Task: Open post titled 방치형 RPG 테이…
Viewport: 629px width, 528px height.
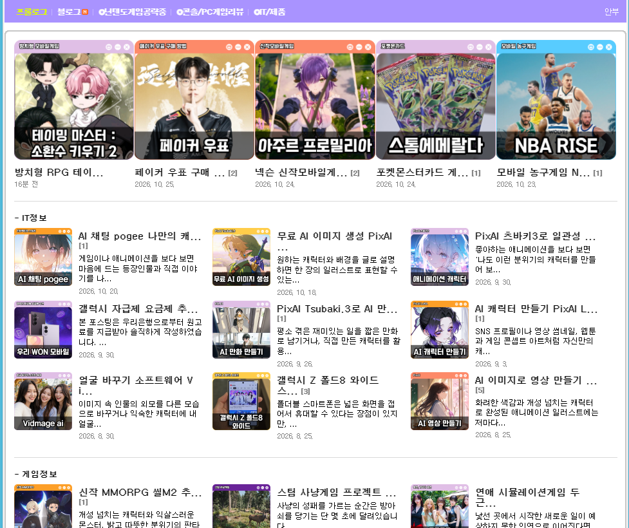Action: point(59,172)
